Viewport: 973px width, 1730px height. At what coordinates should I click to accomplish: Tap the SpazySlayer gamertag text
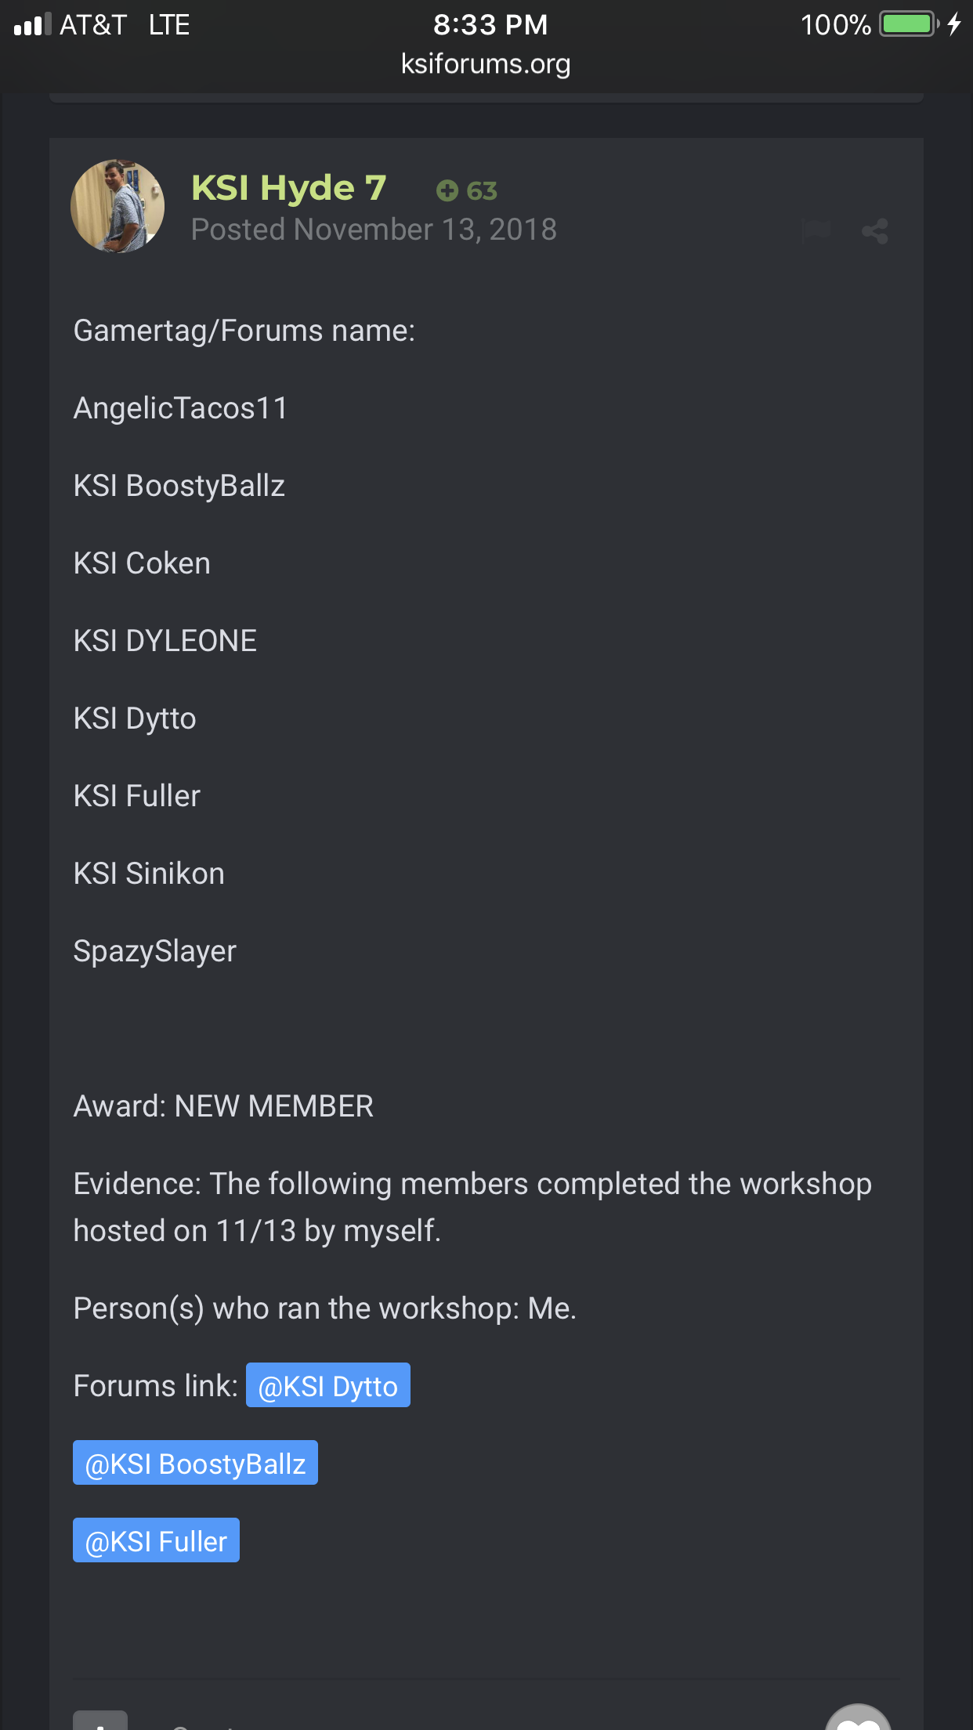[x=155, y=951]
